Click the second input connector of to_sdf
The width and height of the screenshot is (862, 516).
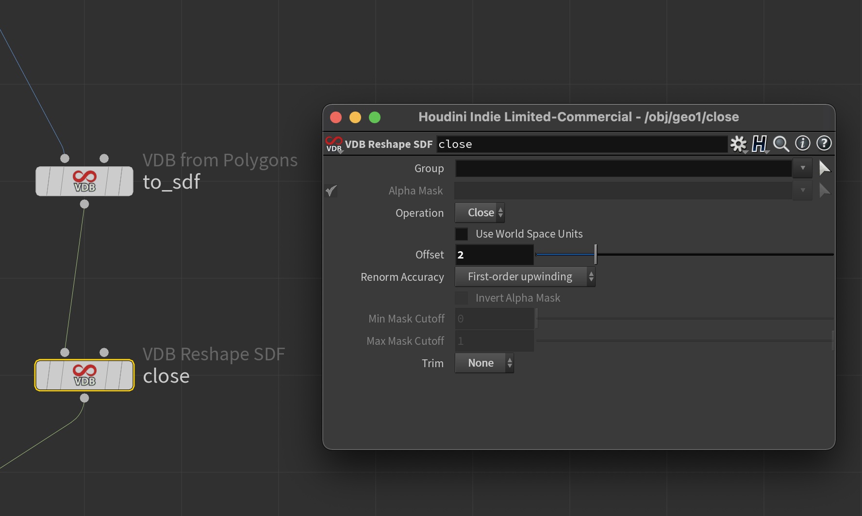pos(104,159)
